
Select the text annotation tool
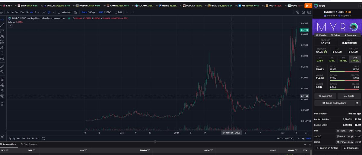[2, 53]
